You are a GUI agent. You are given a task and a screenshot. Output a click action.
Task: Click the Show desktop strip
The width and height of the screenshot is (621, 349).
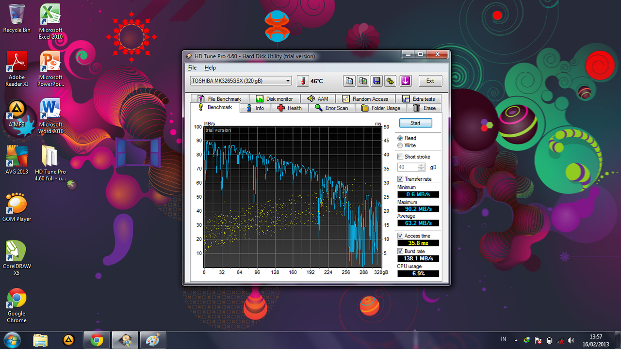618,340
